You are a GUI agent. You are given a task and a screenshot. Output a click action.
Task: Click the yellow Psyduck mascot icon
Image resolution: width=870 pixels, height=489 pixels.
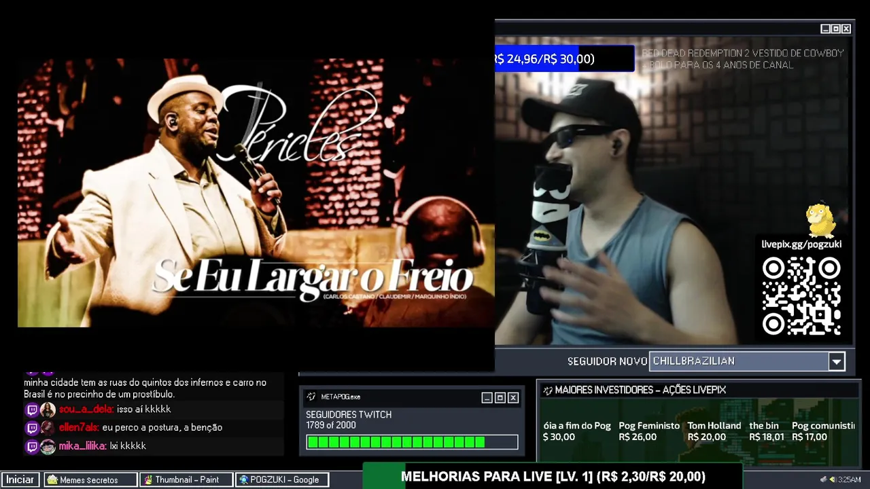(820, 220)
